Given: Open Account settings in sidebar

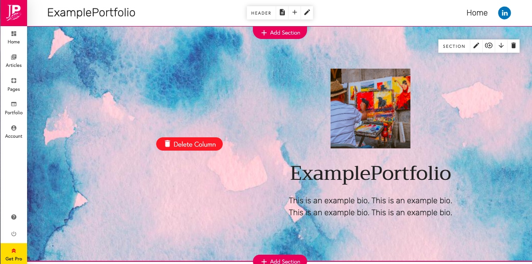Looking at the screenshot, I should tap(14, 132).
